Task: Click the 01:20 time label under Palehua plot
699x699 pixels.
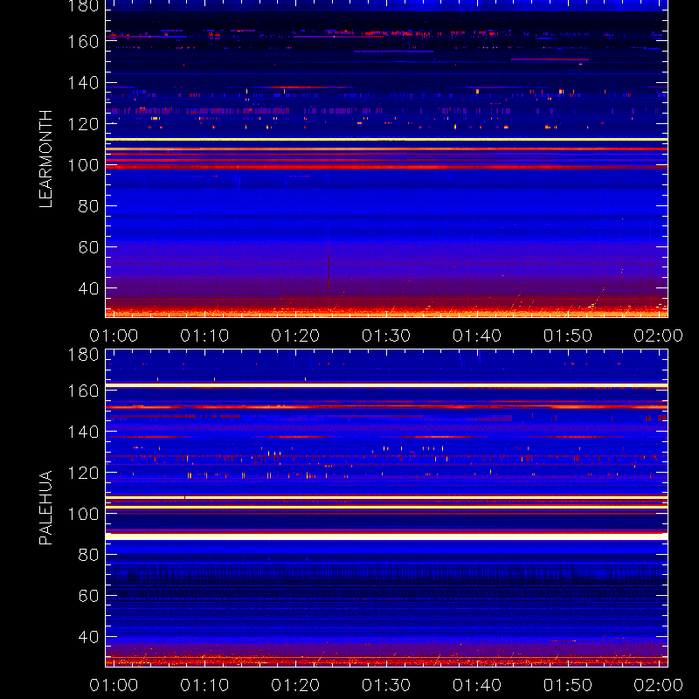Action: 295,685
